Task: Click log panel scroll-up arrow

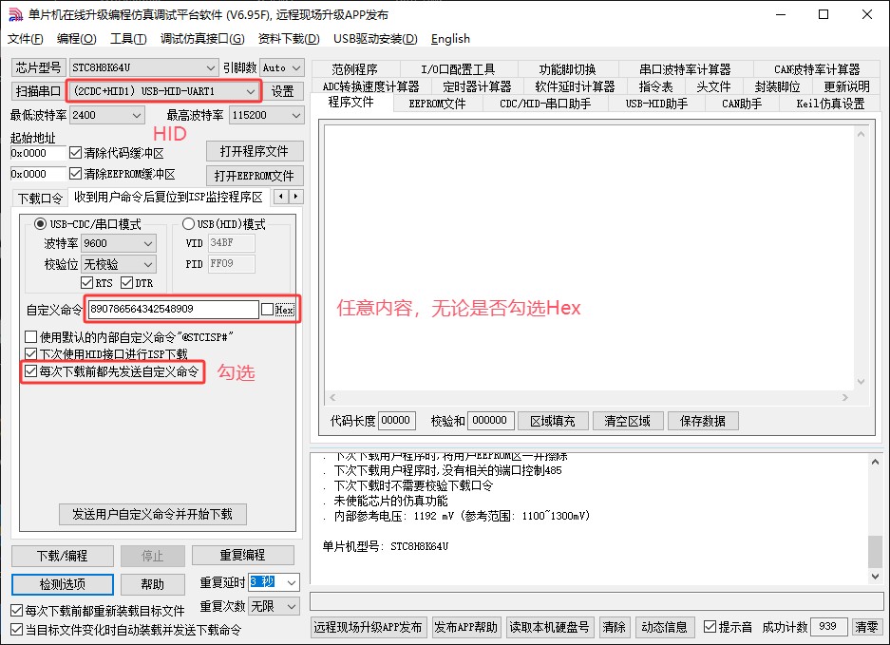Action: (875, 463)
